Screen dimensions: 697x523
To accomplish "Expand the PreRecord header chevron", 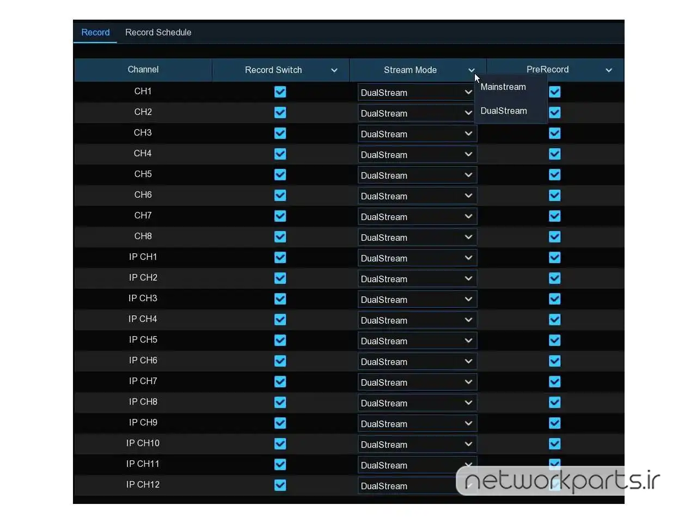I will tap(609, 70).
